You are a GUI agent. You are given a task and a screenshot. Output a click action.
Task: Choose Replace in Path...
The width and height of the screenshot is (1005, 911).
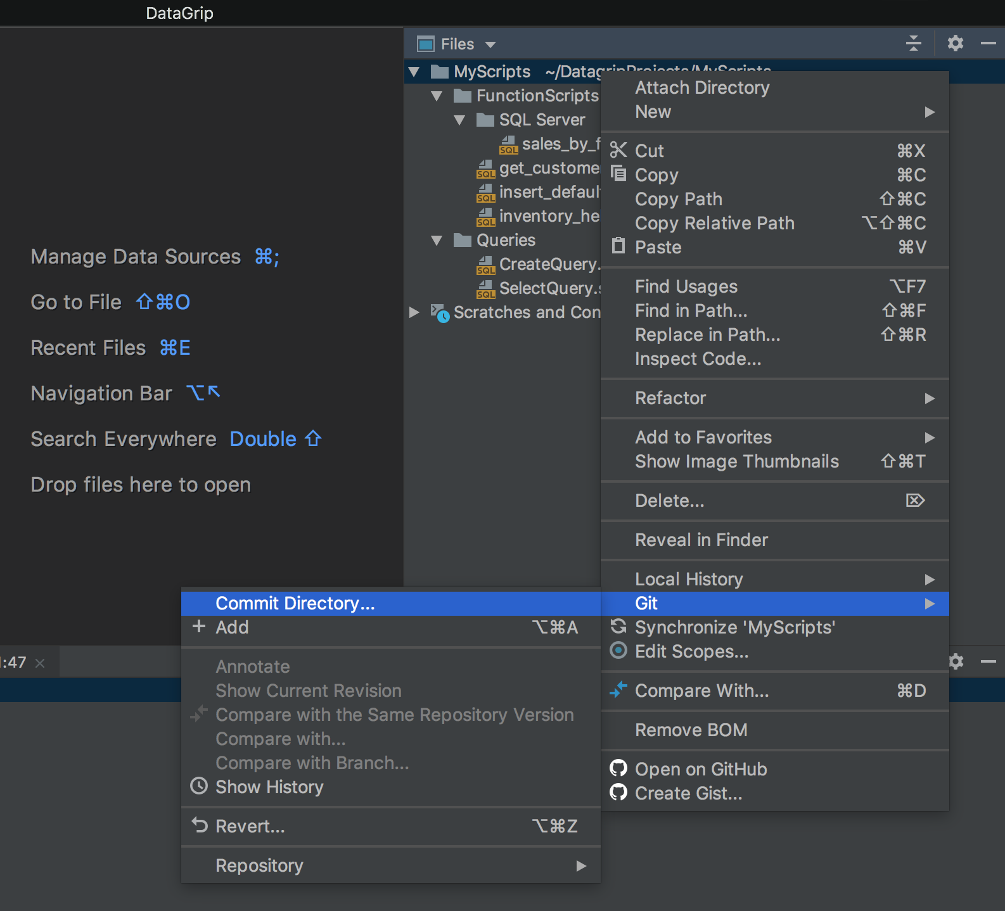click(x=775, y=334)
